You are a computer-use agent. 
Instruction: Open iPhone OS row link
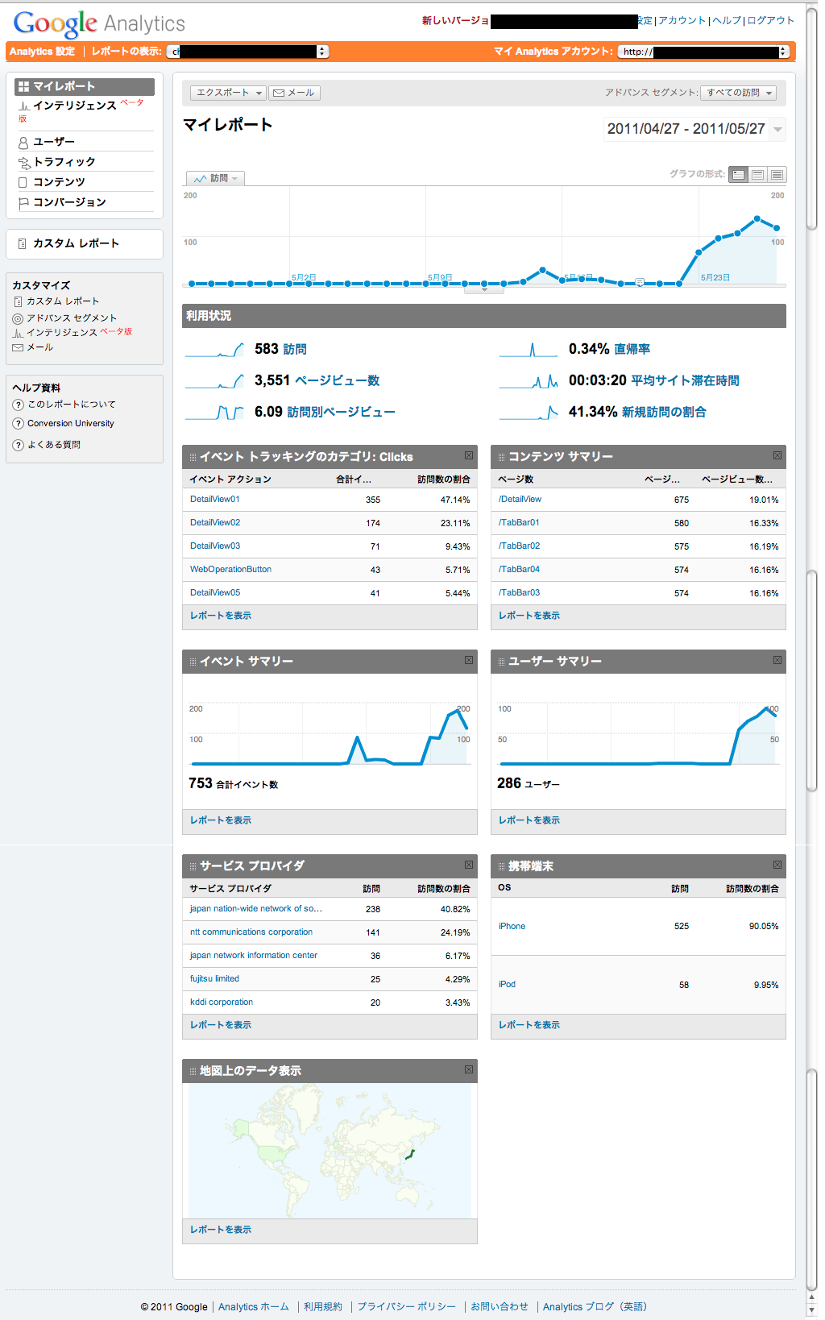point(512,927)
